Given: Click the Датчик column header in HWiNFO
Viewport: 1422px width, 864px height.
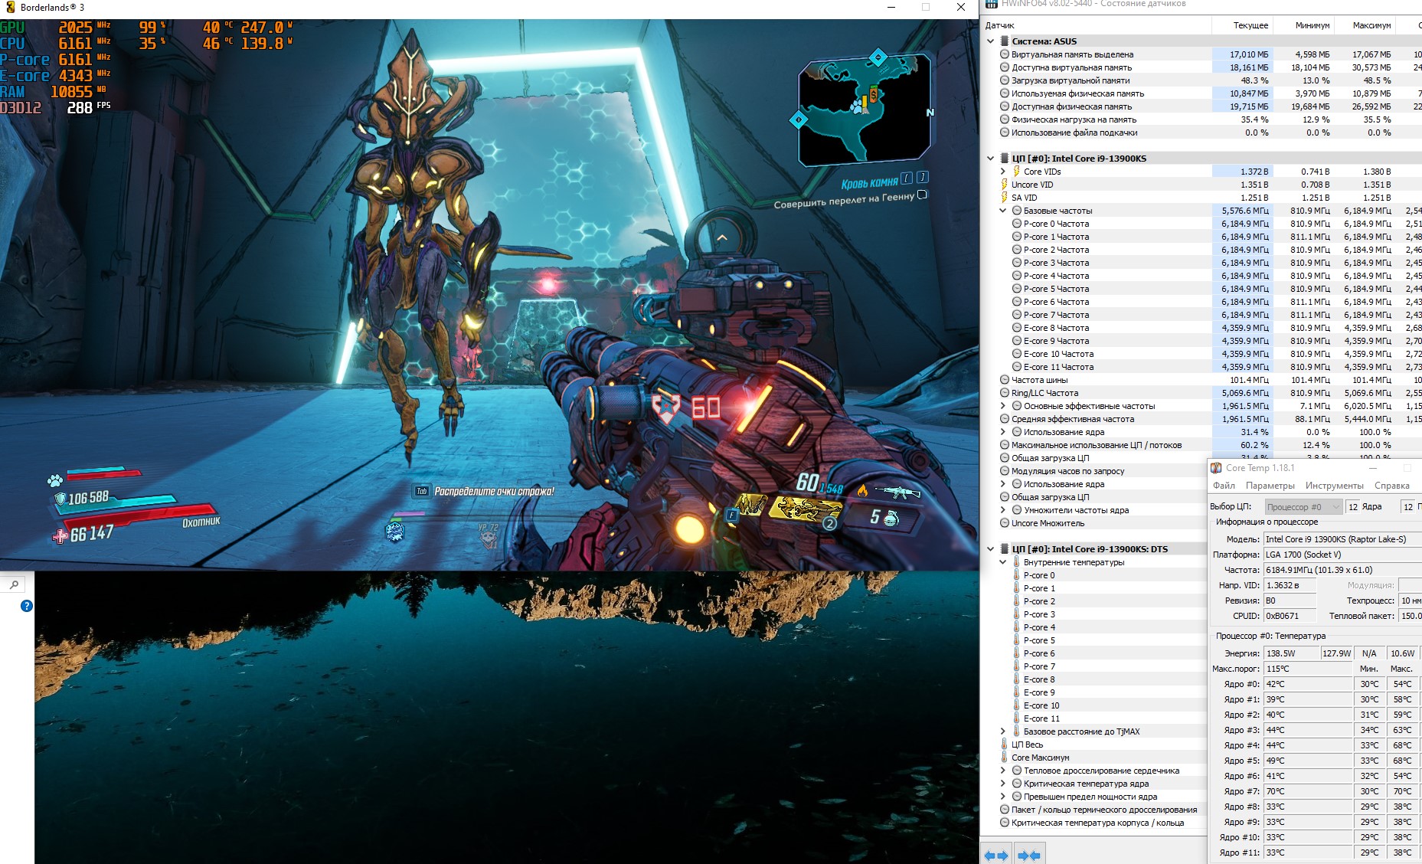Looking at the screenshot, I should [1096, 25].
